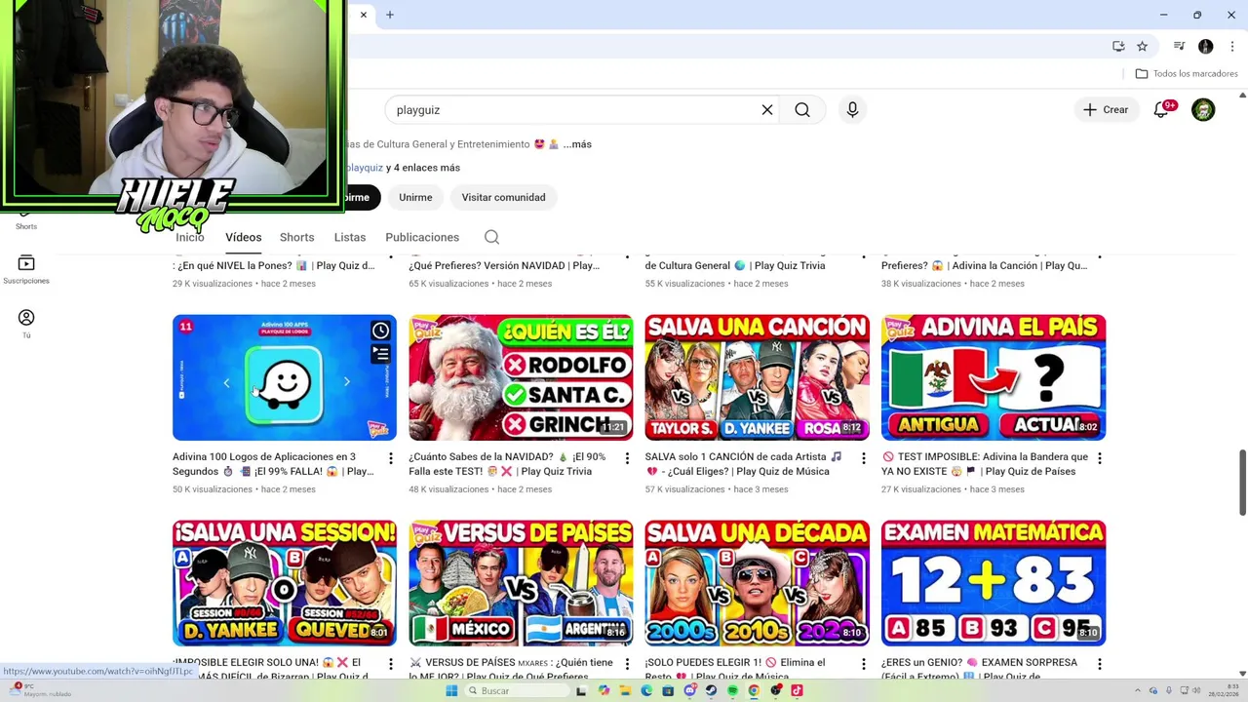Open options for Cuánto Sabes de NAVIDAD video
This screenshot has width=1248, height=702.
pos(627,458)
